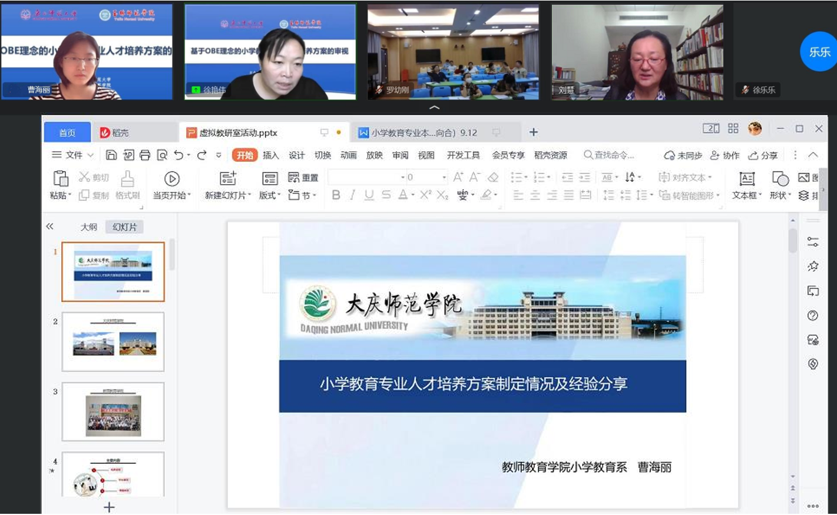This screenshot has width=837, height=515.
Task: Click the 协作 collaborate button
Action: [x=724, y=155]
